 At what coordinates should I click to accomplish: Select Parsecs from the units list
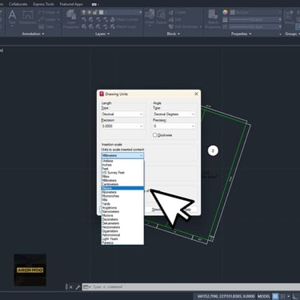pos(122,242)
